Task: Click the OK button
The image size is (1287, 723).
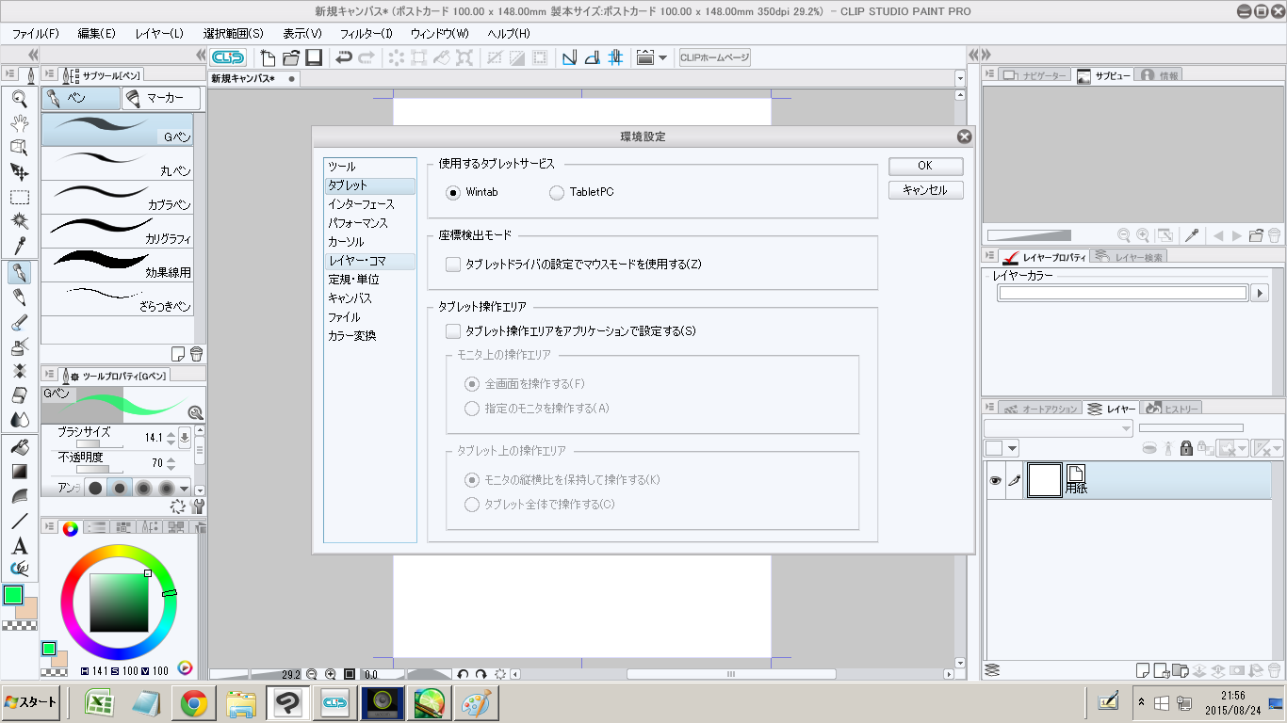Action: pyautogui.click(x=925, y=166)
